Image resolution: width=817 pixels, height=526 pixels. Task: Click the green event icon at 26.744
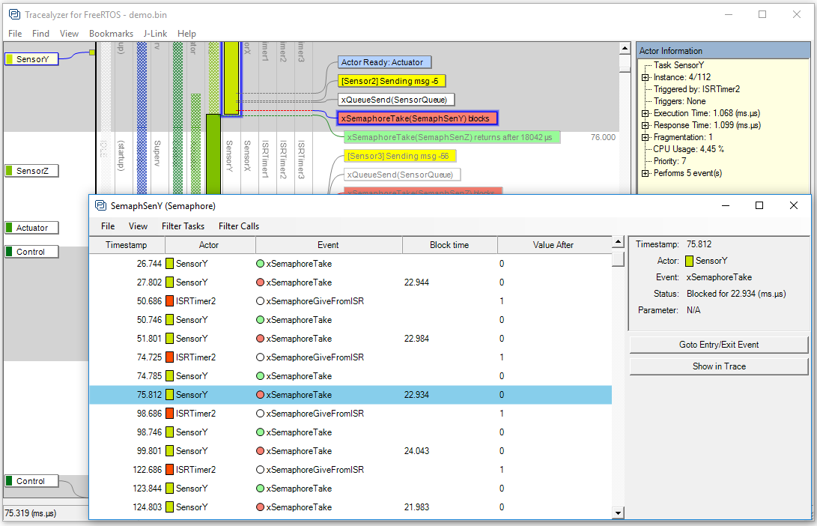pos(260,264)
